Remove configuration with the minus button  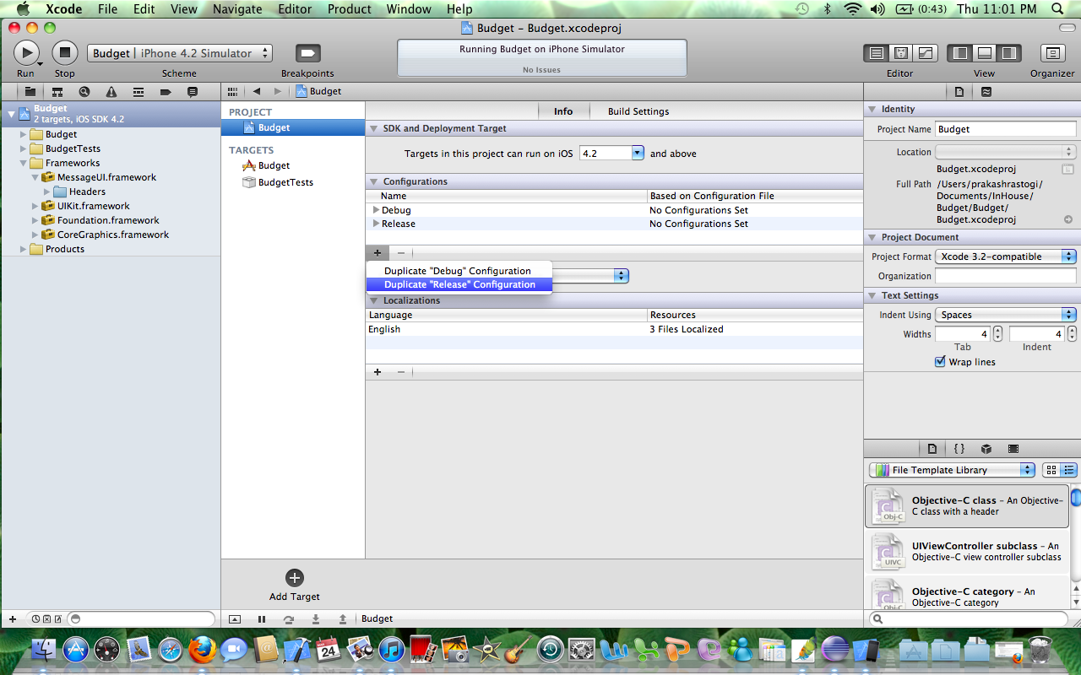coord(400,253)
